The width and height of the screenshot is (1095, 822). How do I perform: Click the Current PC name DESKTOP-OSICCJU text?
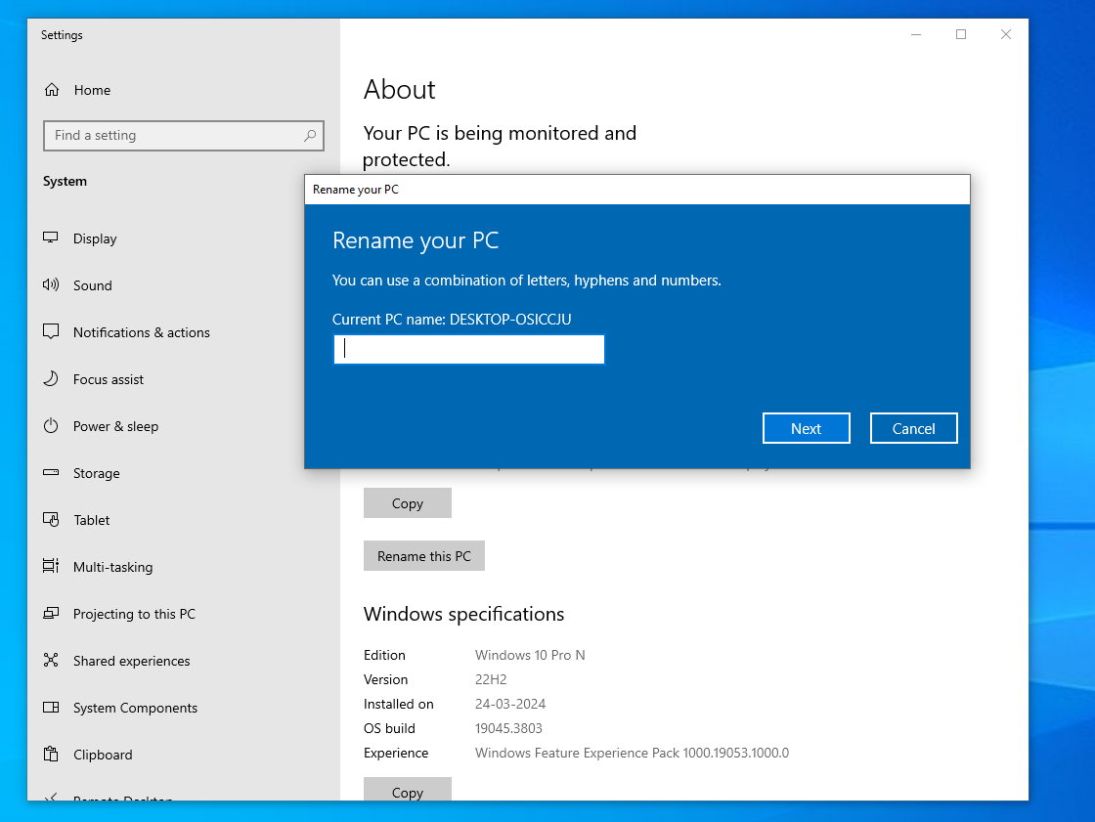pos(452,320)
